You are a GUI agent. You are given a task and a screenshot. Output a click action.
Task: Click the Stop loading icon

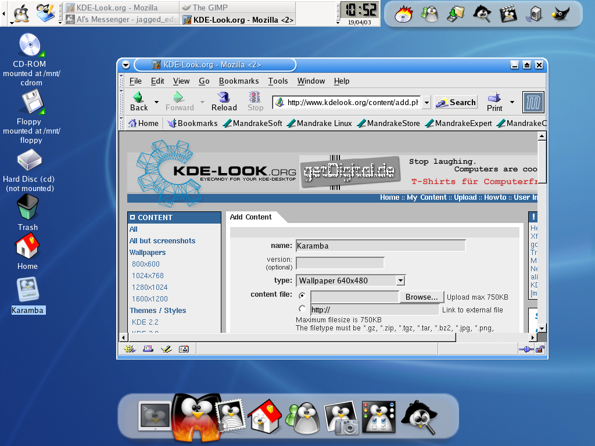255,97
